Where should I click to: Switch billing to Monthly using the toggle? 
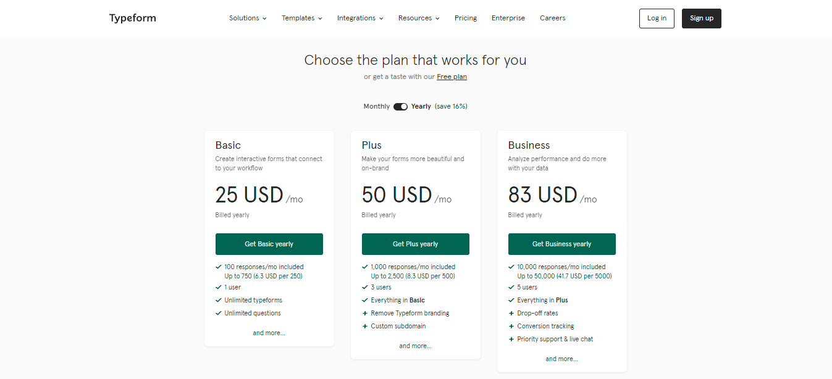pos(400,106)
